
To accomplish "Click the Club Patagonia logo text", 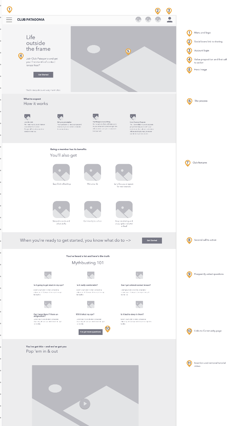I will pos(31,20).
